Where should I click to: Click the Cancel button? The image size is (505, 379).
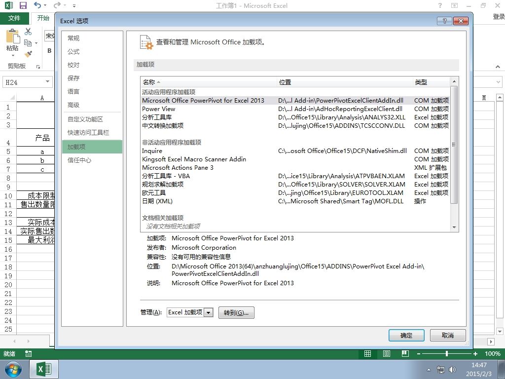(x=448, y=335)
